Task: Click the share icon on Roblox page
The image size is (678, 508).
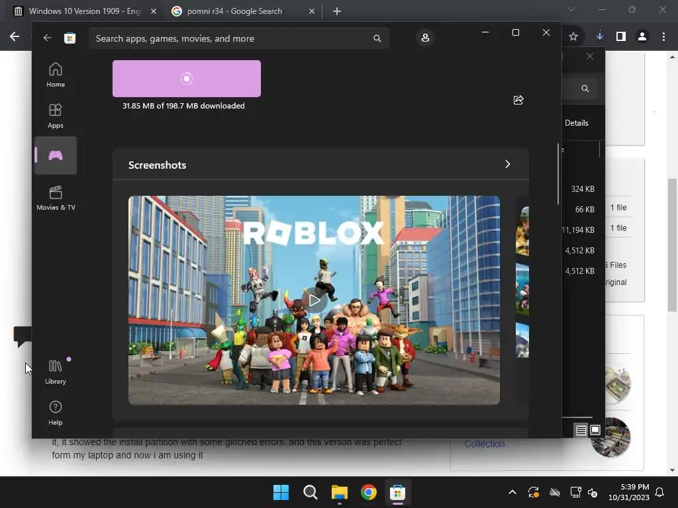Action: 518,101
